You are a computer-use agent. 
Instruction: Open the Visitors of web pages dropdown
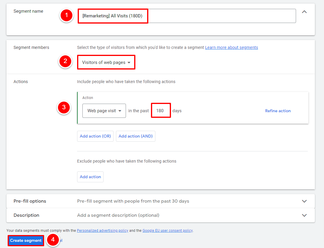pos(106,62)
